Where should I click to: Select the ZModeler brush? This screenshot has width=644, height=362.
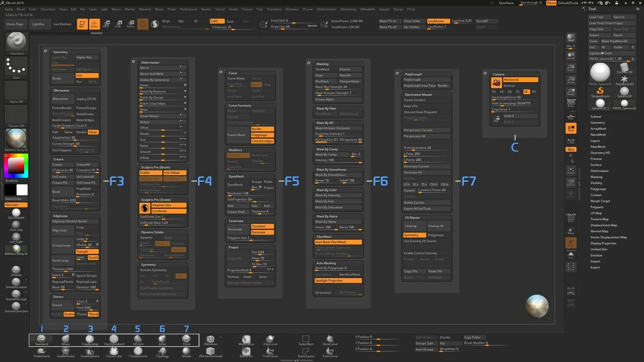click(x=211, y=340)
